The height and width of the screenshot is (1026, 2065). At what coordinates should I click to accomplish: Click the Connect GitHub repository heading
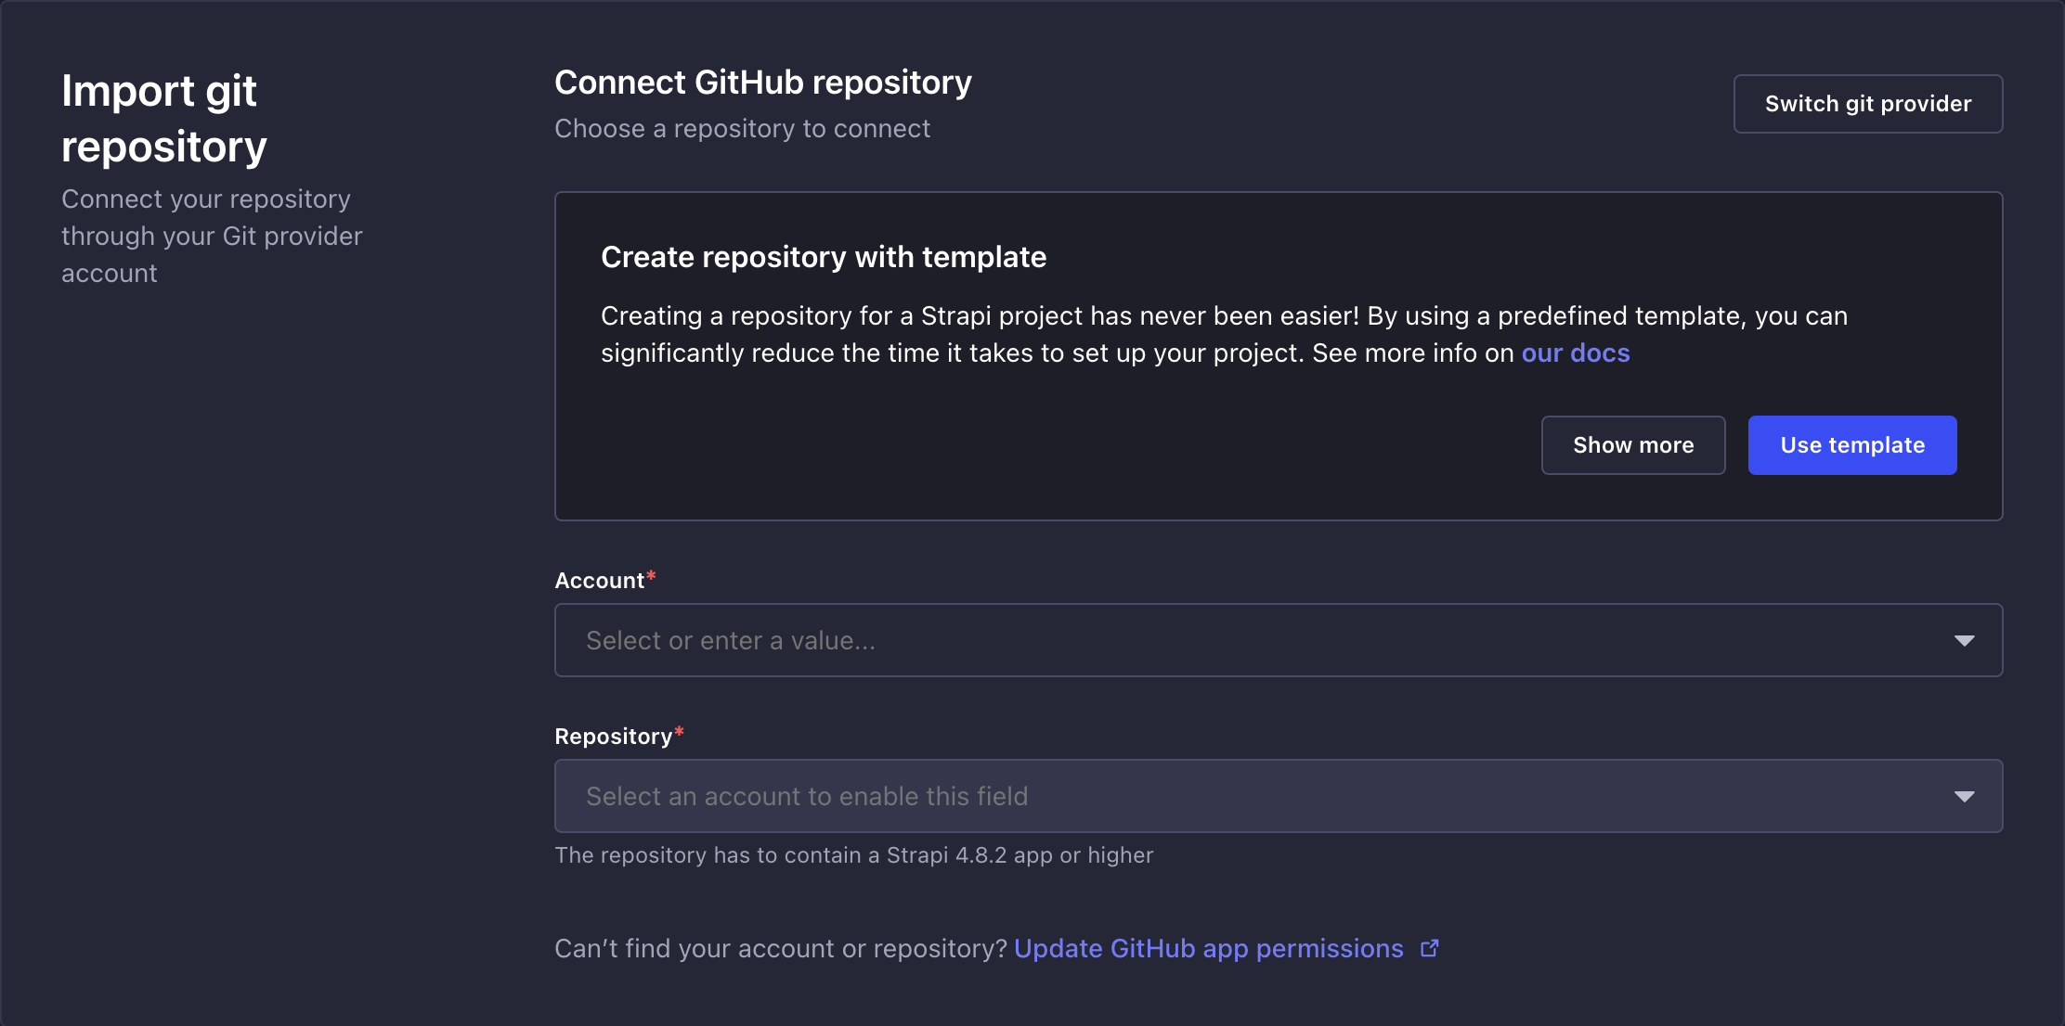tap(762, 82)
